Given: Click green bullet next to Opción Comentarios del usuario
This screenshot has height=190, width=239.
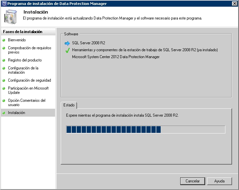Looking at the screenshot, I should [x=4, y=100].
